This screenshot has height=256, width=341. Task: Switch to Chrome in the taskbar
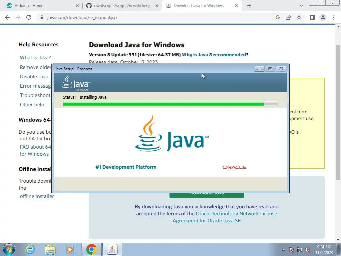[92, 249]
